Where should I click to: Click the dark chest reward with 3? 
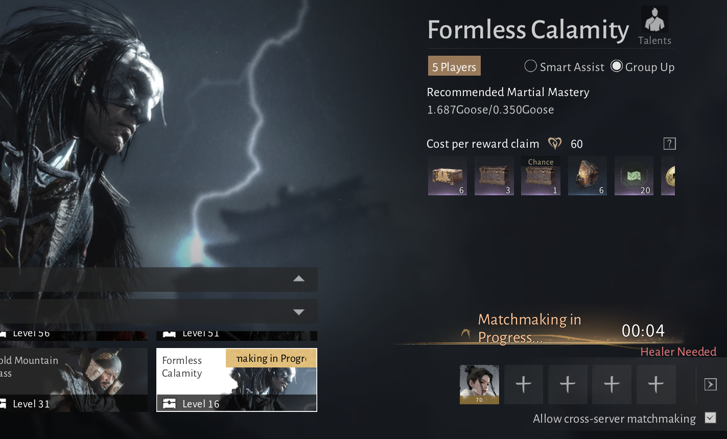pyautogui.click(x=494, y=176)
